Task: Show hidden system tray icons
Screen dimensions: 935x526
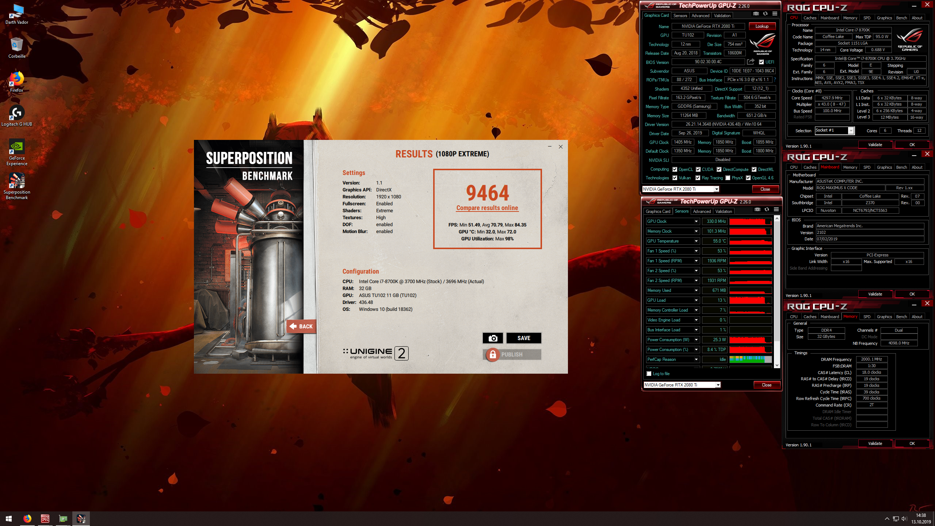Action: 887,519
